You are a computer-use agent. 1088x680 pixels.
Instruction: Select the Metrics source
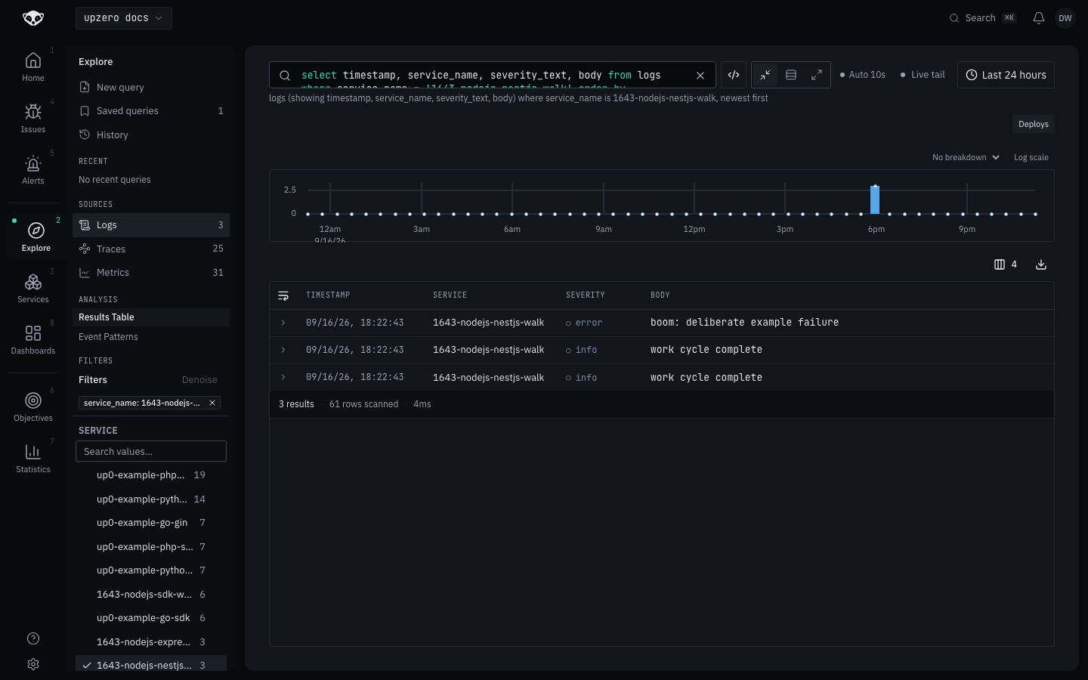tap(151, 273)
